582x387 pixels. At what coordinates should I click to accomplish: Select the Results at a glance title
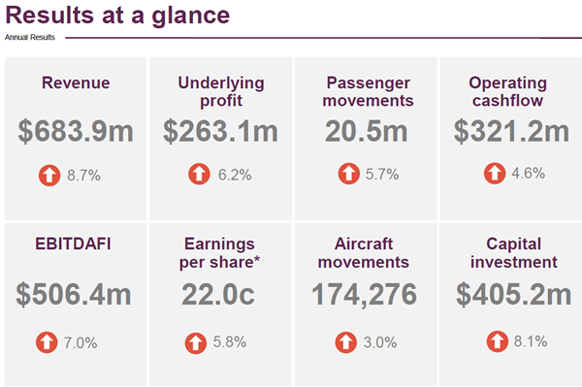(117, 16)
